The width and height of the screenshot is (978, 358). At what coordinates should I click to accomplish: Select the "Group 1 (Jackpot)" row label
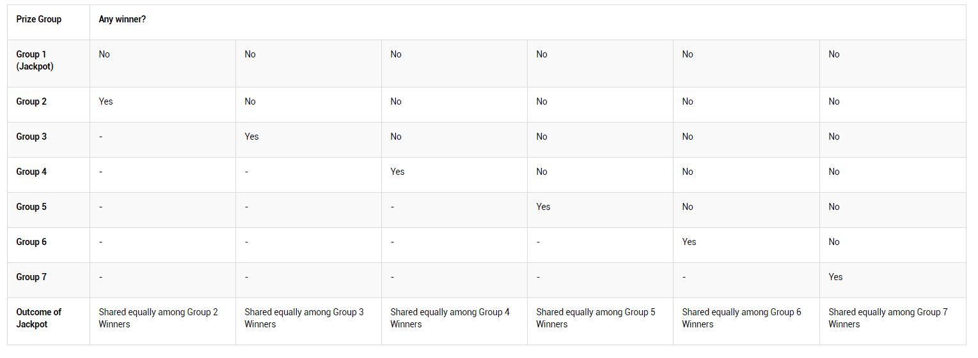[x=35, y=61]
